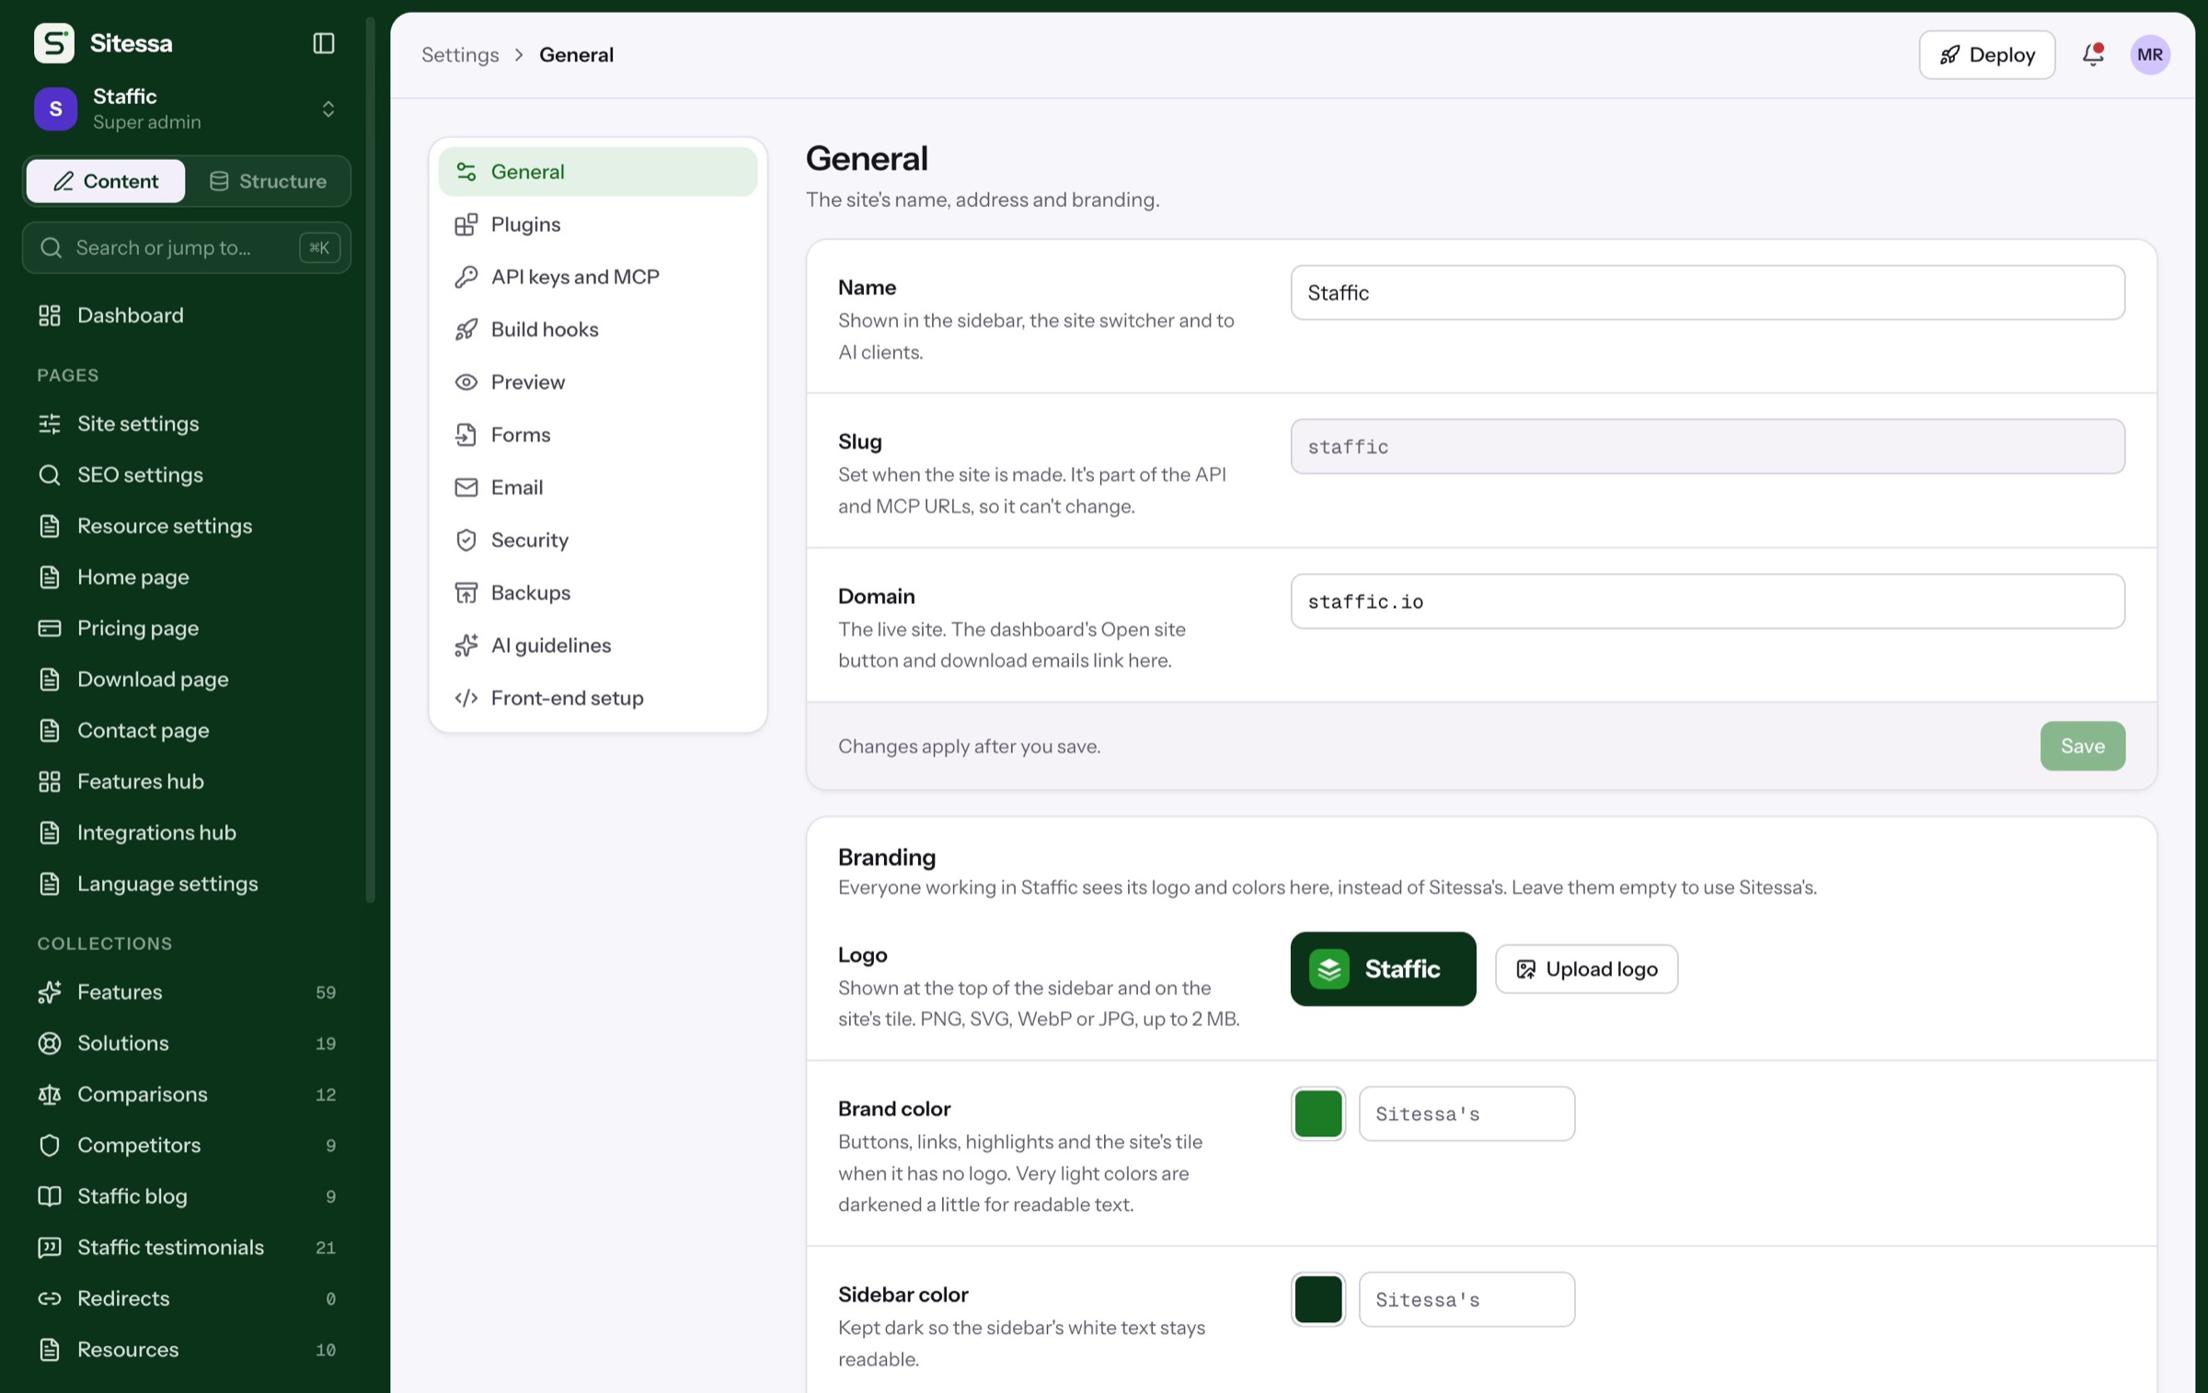Click the Staffic logo preview
Image resolution: width=2208 pixels, height=1393 pixels.
[1383, 969]
